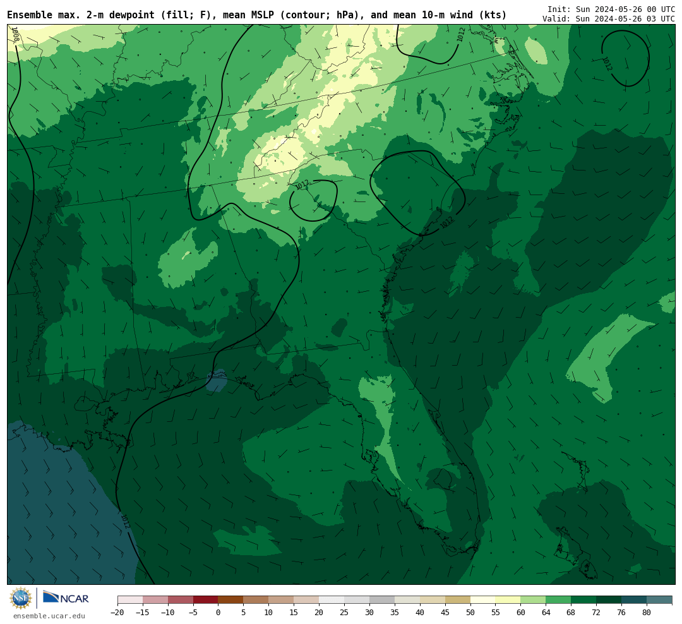Pick the teal swatch above 80
Viewport: 682px width, 624px height.
click(x=659, y=600)
